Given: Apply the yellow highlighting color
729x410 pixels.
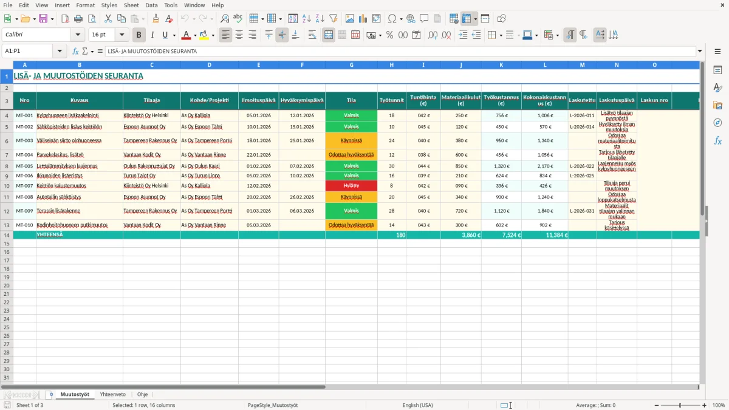Looking at the screenshot, I should (204, 35).
